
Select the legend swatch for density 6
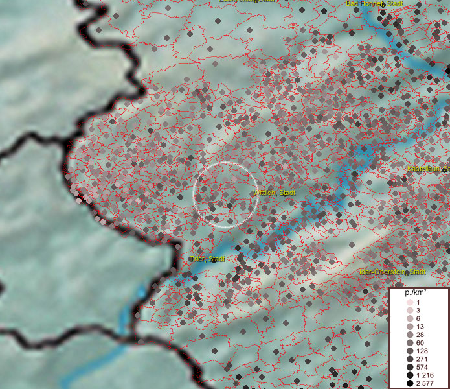[410, 318]
